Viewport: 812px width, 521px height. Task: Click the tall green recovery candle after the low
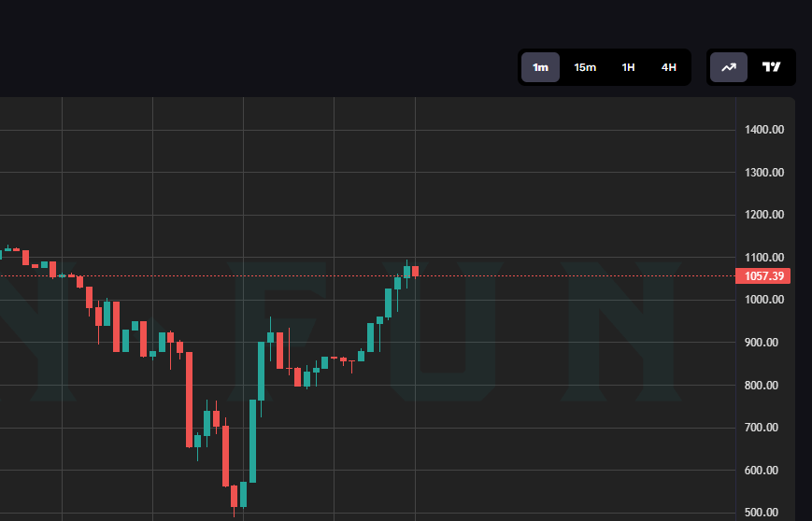pyautogui.click(x=252, y=441)
